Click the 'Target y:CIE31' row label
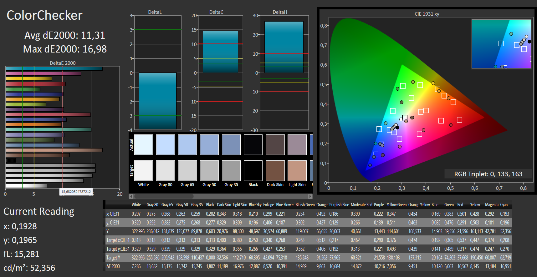537x277 pixels. (x=118, y=249)
